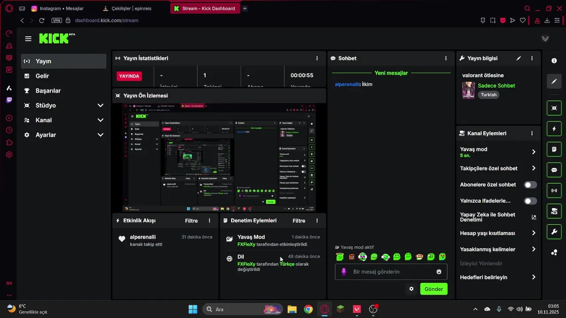Open Filtre in Etkinlik Akışı panel

[191, 220]
